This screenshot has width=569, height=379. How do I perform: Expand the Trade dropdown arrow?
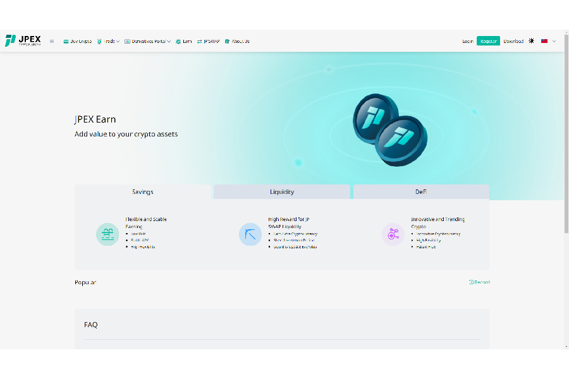click(118, 42)
